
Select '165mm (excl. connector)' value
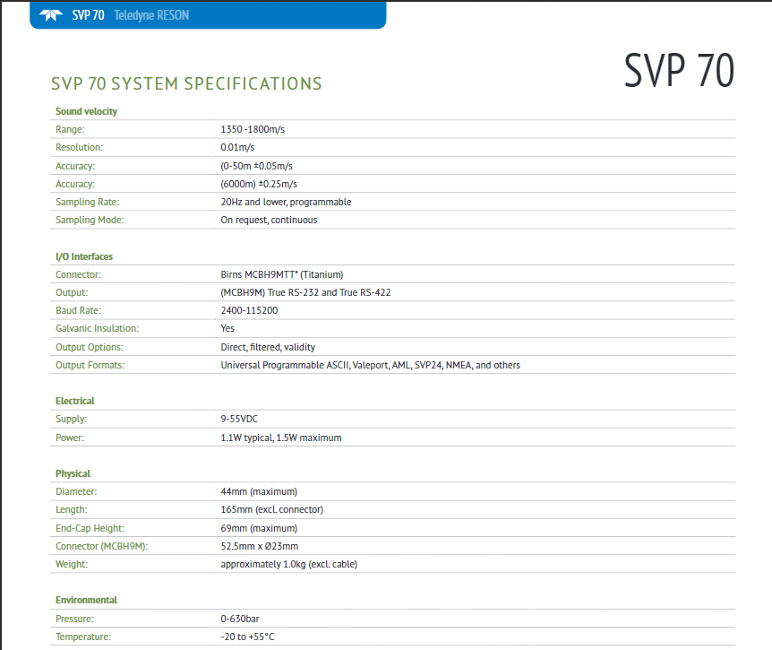click(271, 509)
